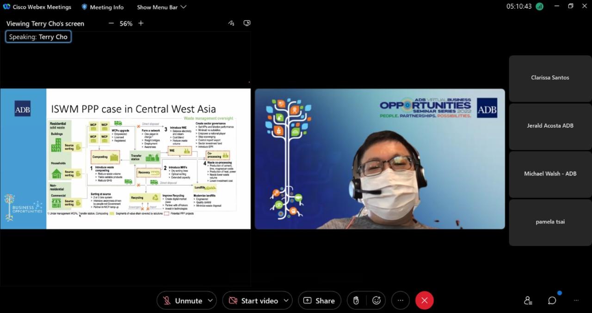This screenshot has height=313, width=592.
Task: Click the 05:10:43 meeting timer
Action: tap(519, 6)
